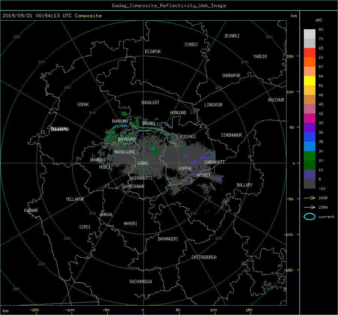The image size is (338, 315).
Task: Click the 'SHIVAMOGGA' city label
Action: 140,282
